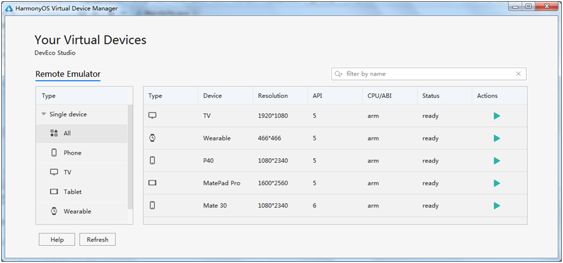Click the phone icon in Mate 30 row
The image size is (563, 263).
coord(152,206)
